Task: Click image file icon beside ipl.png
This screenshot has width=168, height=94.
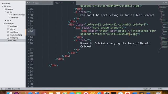Action: click(x=8, y=29)
